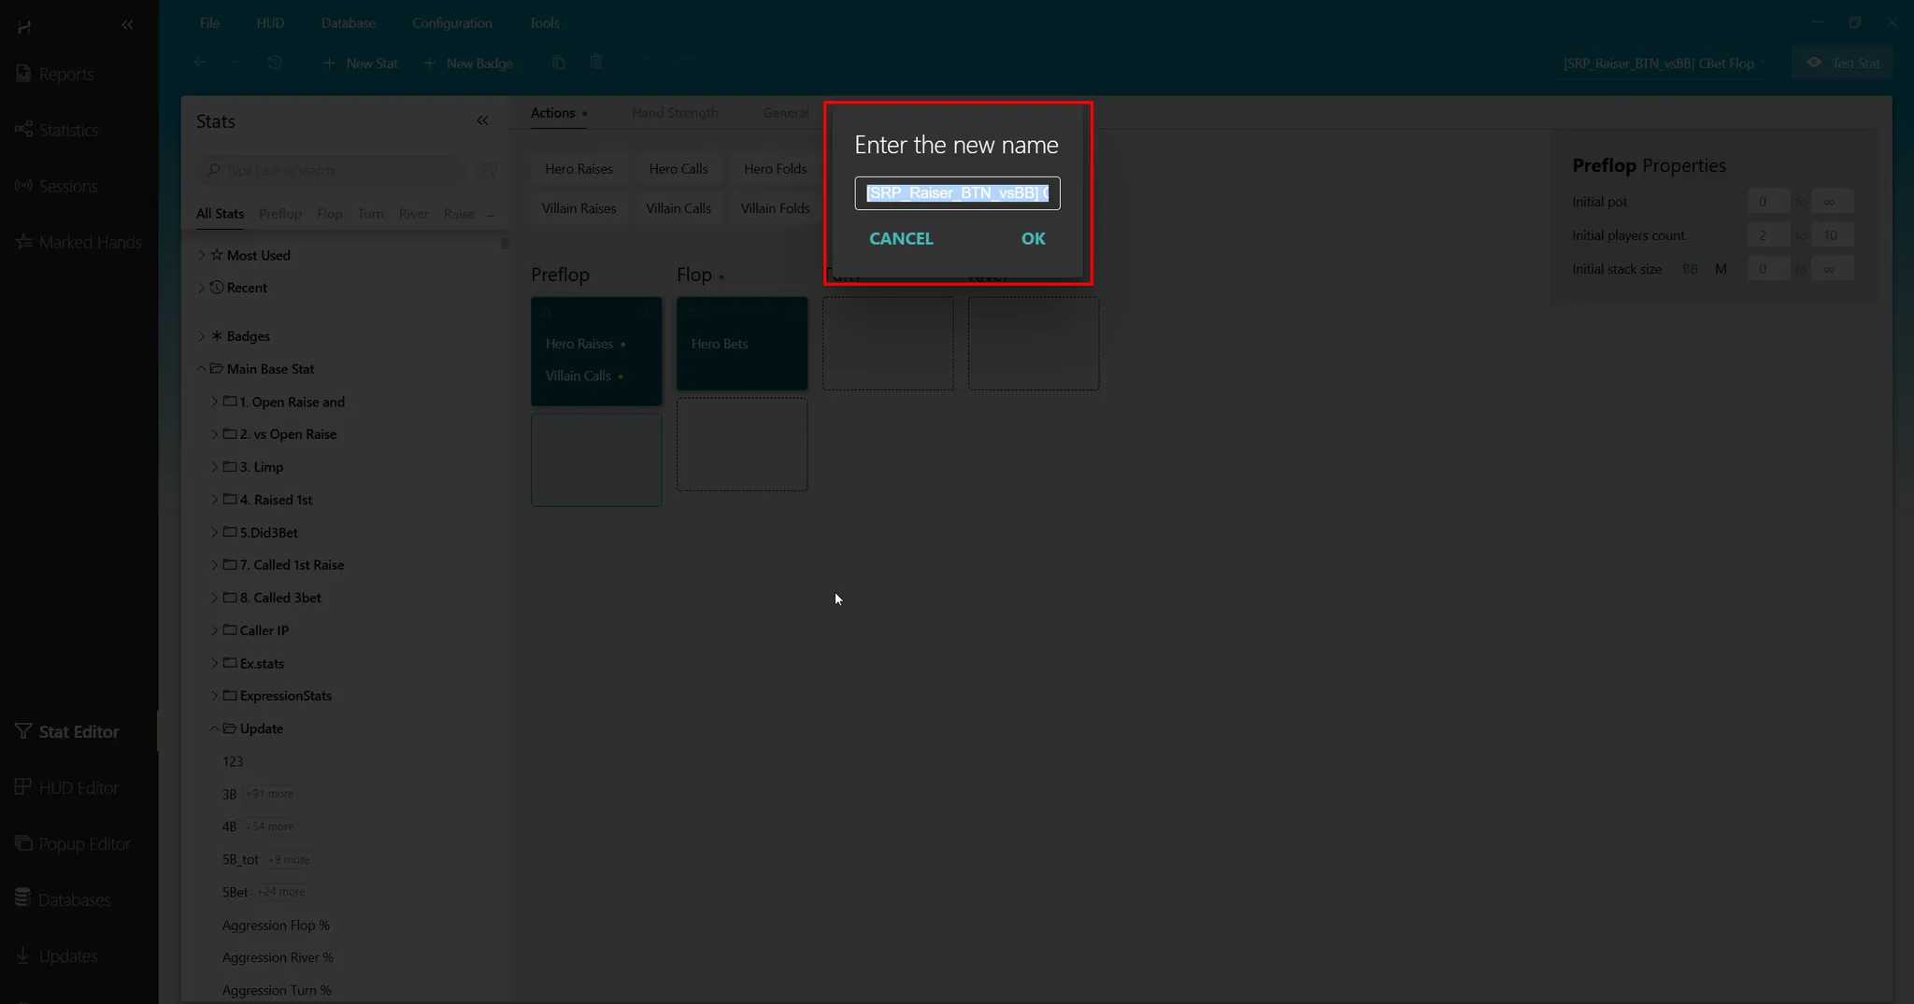Screen dimensions: 1914x1004
Task: Open Stat Editor from the sidebar
Action: coord(79,731)
